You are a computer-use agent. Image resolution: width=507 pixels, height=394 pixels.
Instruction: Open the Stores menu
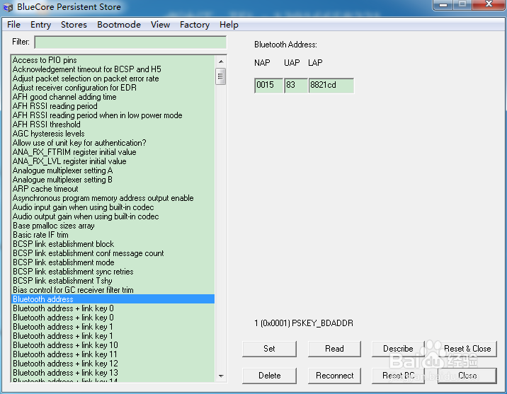[x=74, y=25]
